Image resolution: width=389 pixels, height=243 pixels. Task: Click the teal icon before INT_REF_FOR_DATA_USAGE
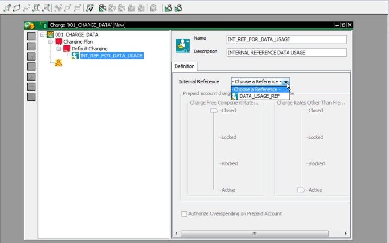coord(75,56)
